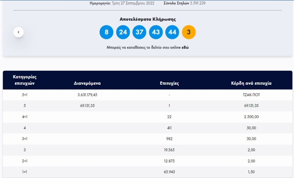Click the previous draw arrow button
294x178 pixels.
tap(18, 32)
